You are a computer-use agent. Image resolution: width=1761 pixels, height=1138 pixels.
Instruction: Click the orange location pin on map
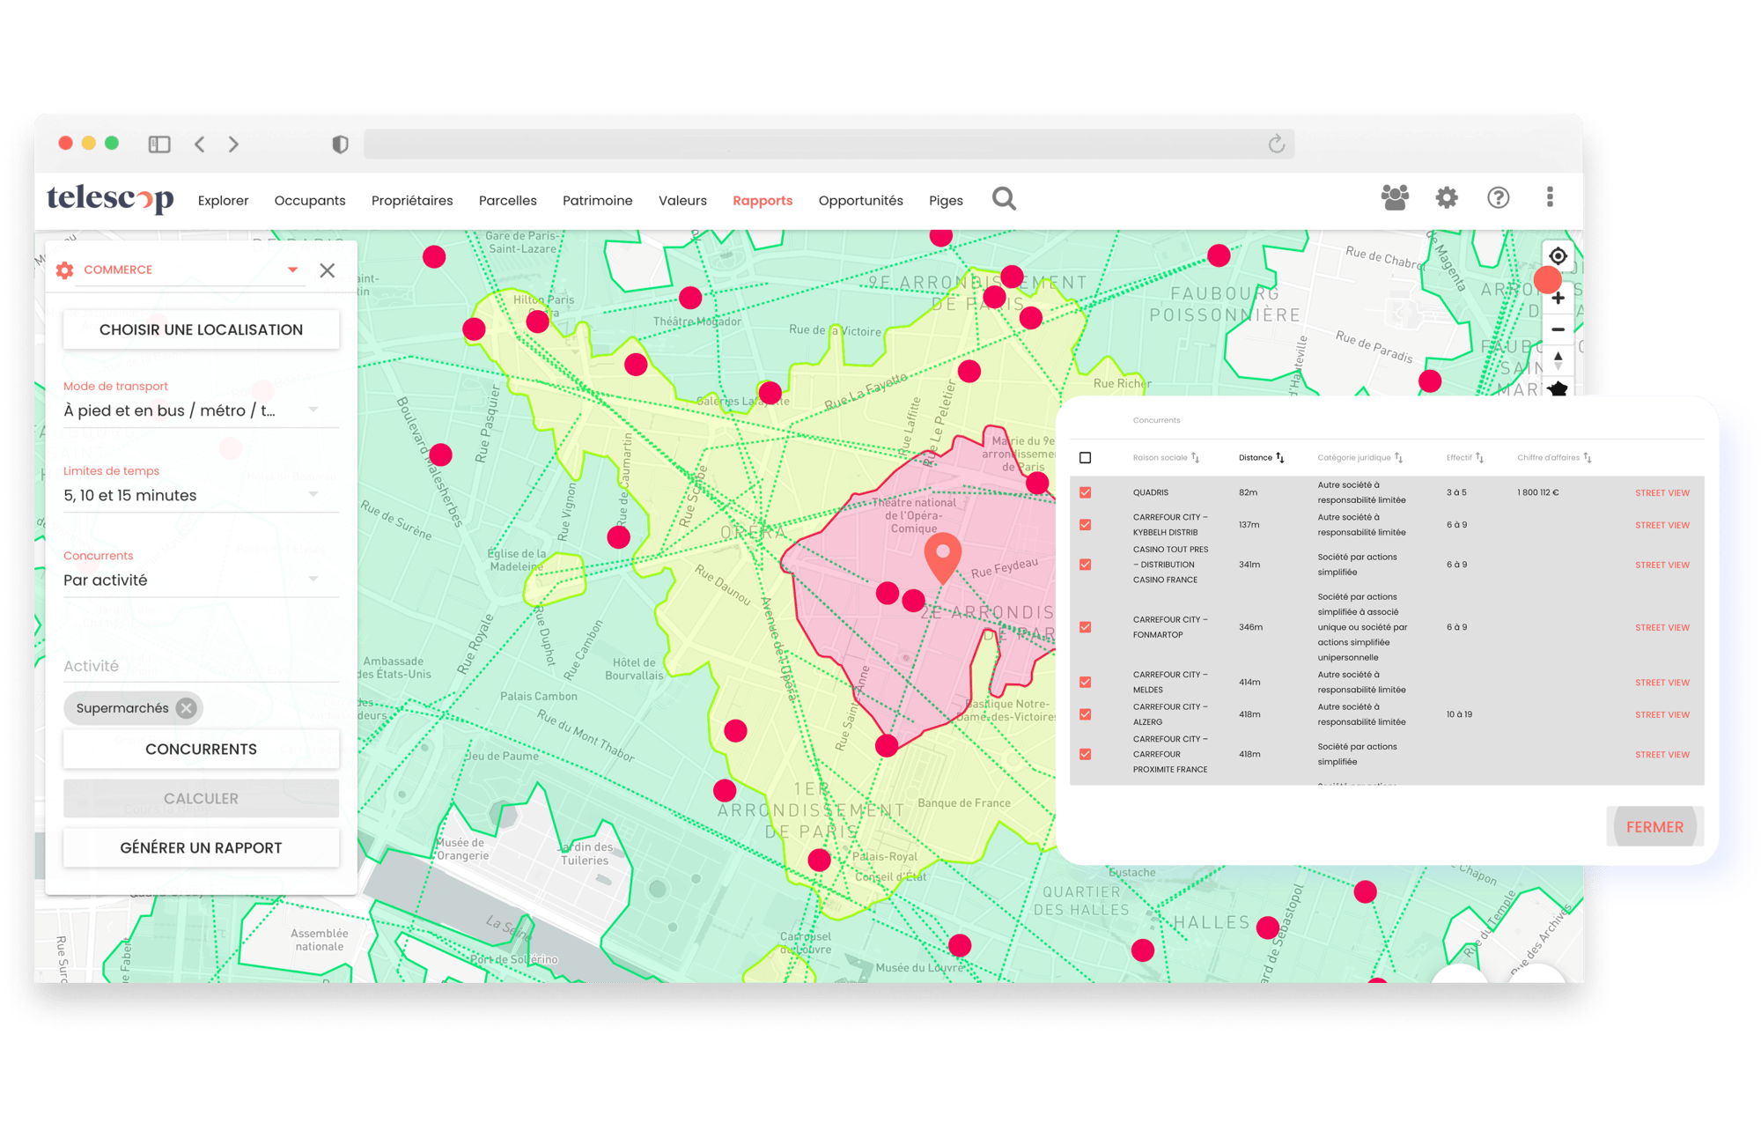[942, 557]
